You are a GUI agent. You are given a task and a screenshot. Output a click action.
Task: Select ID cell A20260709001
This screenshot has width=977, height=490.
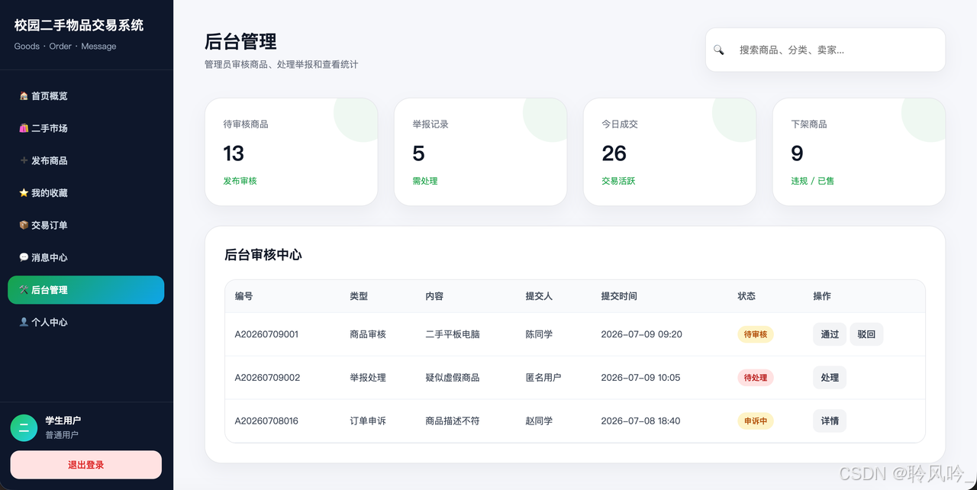[x=266, y=334]
